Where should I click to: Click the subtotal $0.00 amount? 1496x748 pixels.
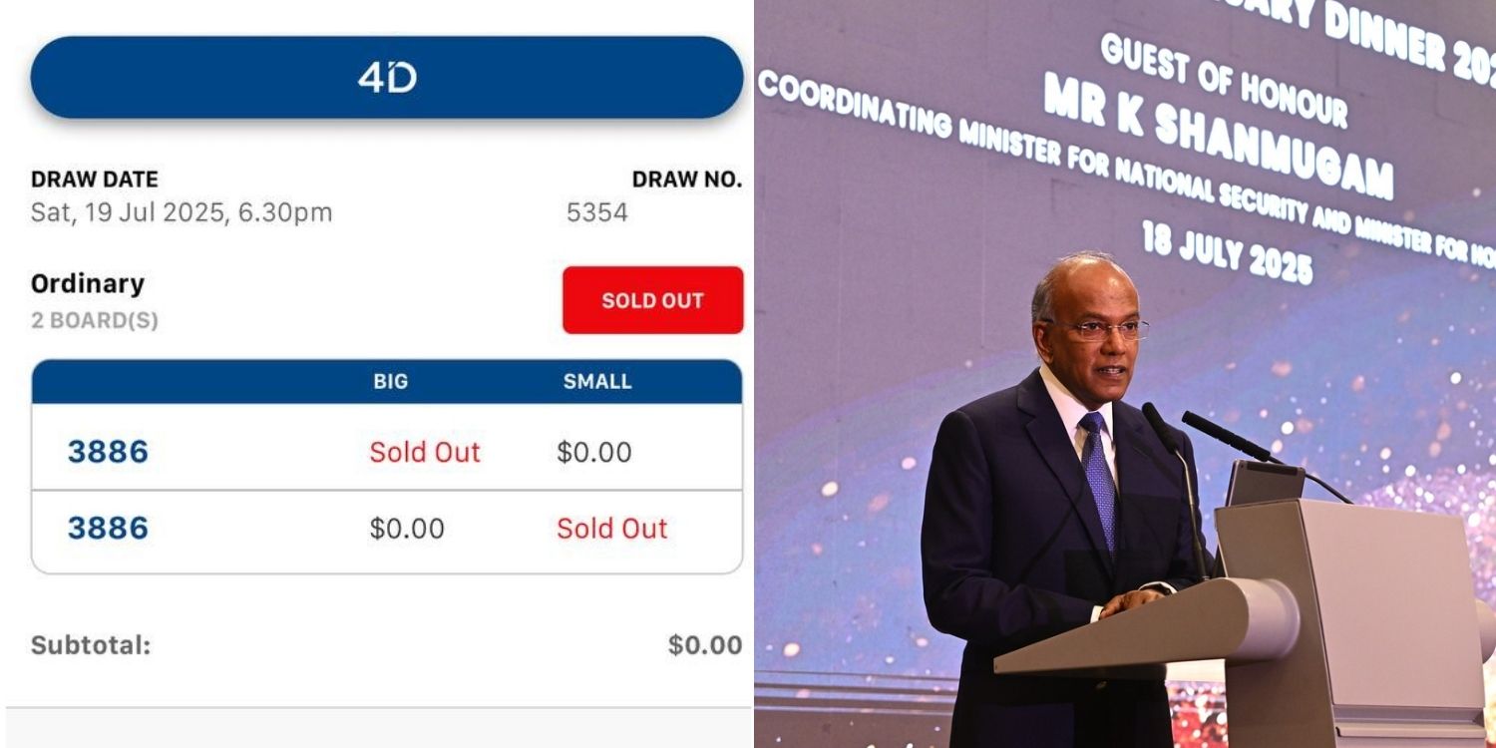click(705, 645)
